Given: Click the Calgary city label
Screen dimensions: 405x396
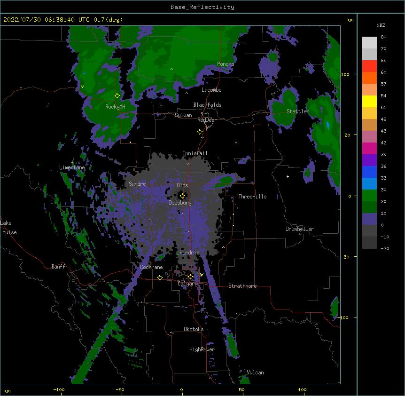Looking at the screenshot, I should [188, 284].
